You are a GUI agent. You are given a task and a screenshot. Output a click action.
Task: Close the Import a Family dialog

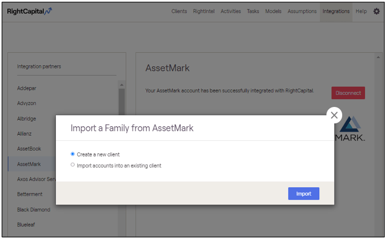[x=334, y=115]
